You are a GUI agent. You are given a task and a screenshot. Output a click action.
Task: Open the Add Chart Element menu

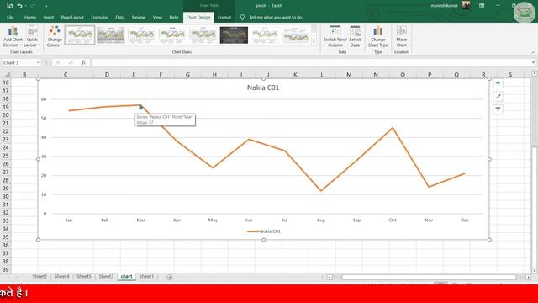tap(13, 36)
